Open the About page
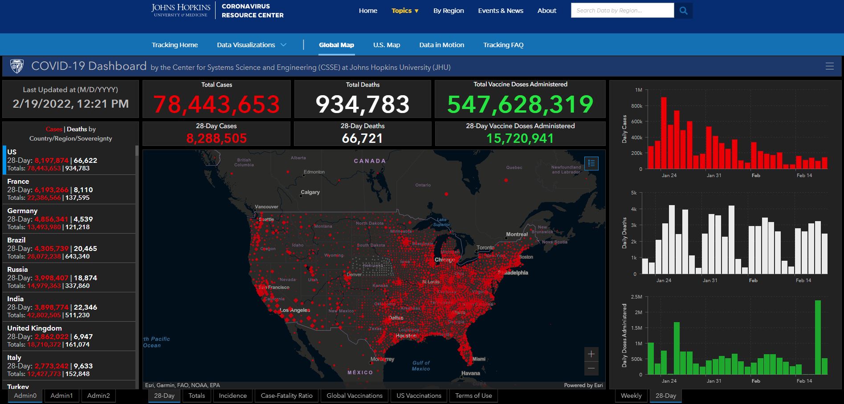This screenshot has height=404, width=844. click(x=547, y=11)
